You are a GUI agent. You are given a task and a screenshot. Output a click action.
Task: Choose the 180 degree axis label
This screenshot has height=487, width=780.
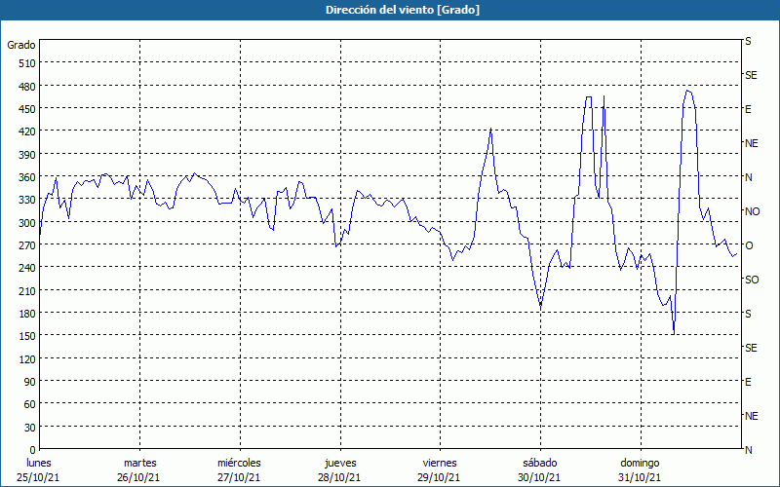(x=27, y=314)
